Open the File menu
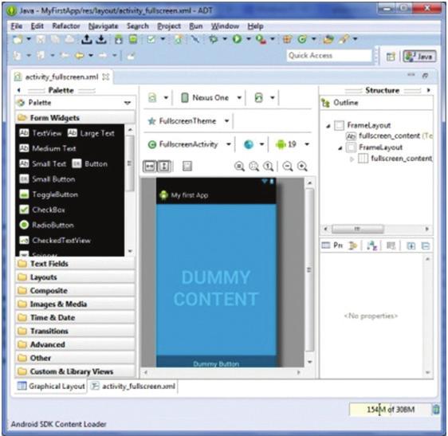 coord(17,26)
